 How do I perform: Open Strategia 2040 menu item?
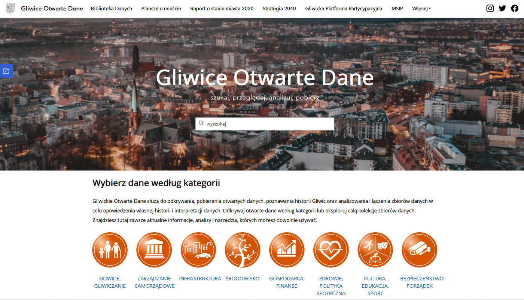click(279, 9)
